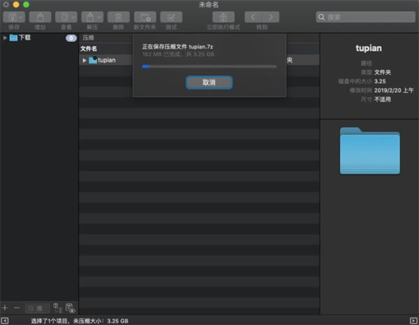Click status bar text 未压缩大小: 3.25 GB

101,321
